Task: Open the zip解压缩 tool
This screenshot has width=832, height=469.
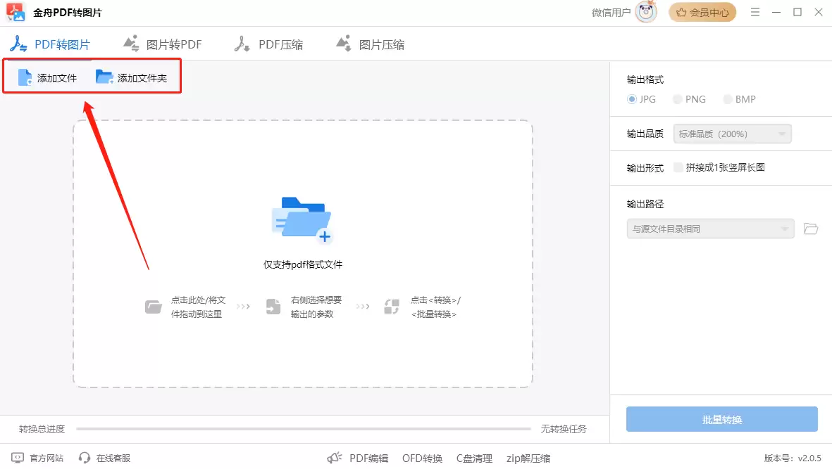Action: [528, 458]
